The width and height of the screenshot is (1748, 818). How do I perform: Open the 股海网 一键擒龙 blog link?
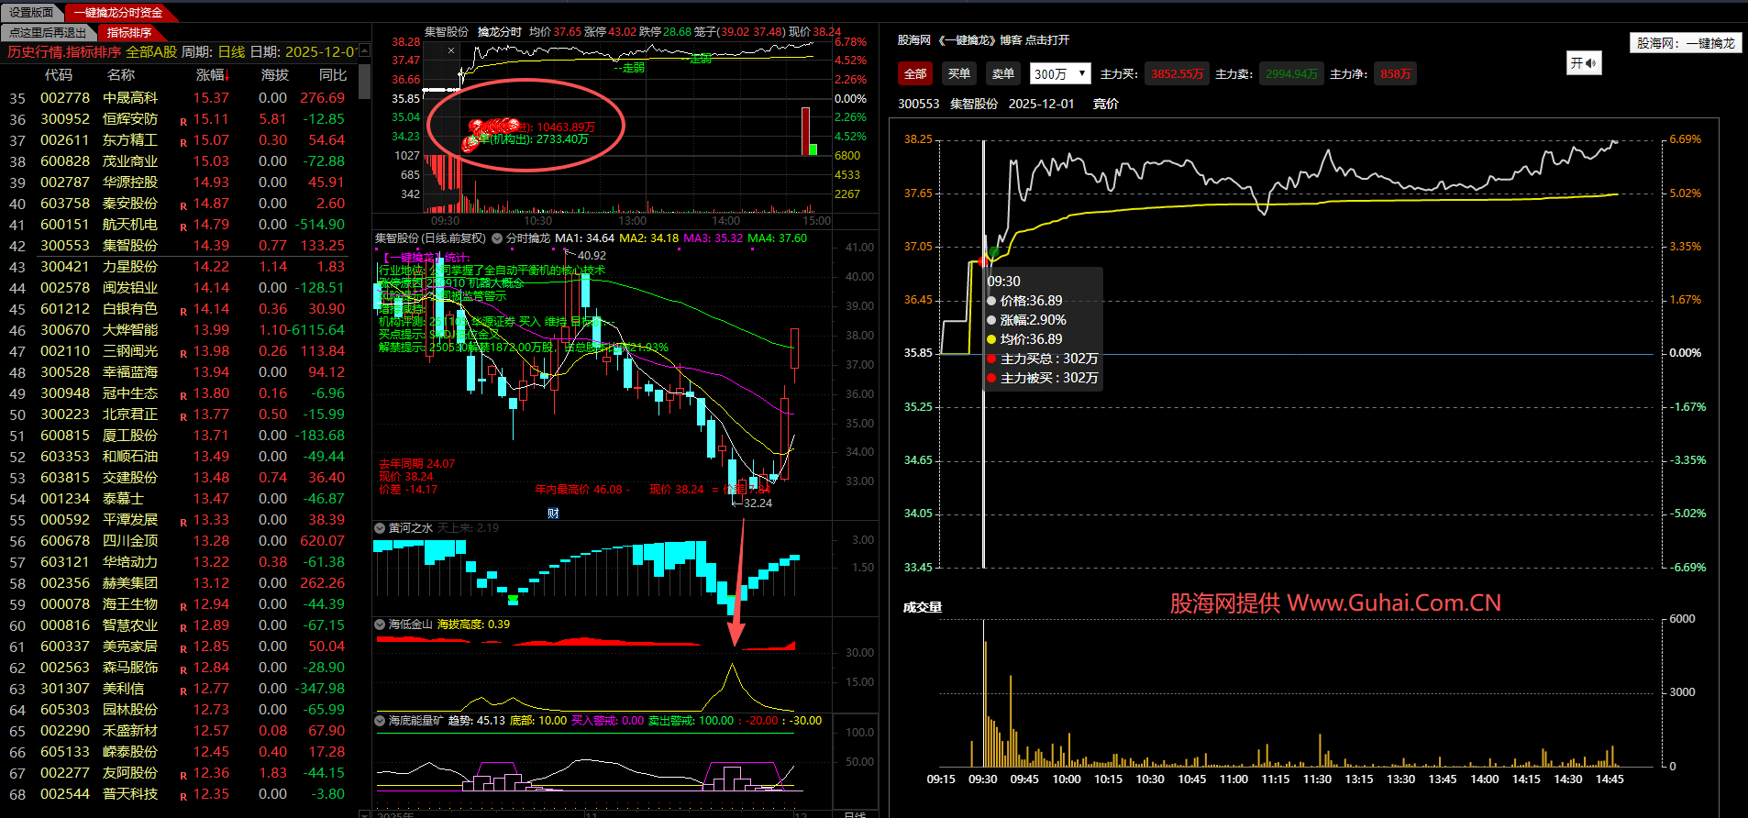pos(983,40)
